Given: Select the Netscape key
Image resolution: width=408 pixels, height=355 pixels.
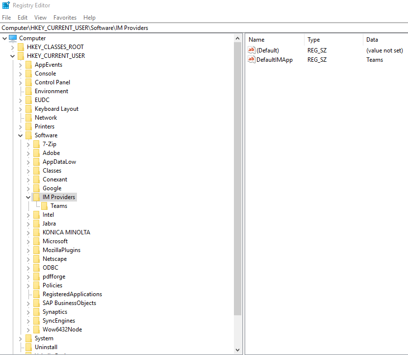Looking at the screenshot, I should (x=54, y=259).
